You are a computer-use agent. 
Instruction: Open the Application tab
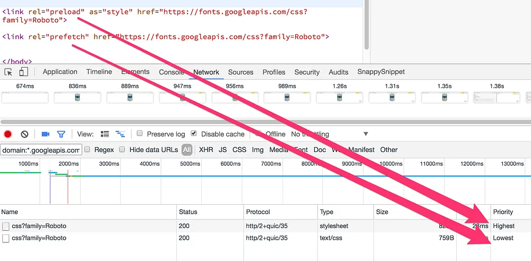[x=60, y=72]
